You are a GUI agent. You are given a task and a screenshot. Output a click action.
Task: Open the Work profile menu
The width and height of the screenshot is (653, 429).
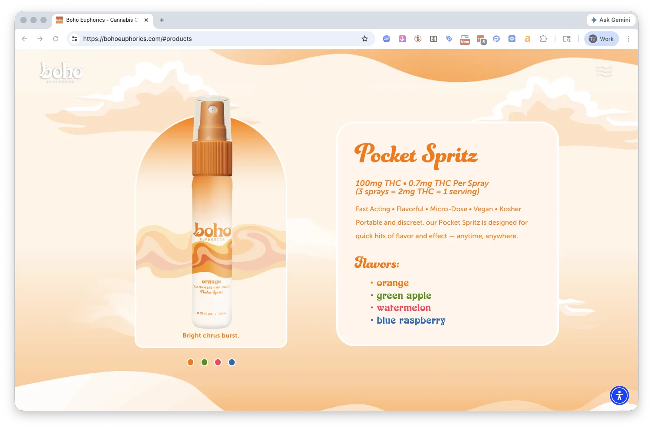(x=601, y=39)
